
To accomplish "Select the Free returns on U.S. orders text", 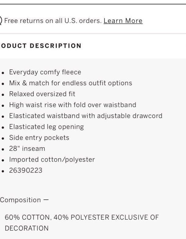I will (53, 21).
